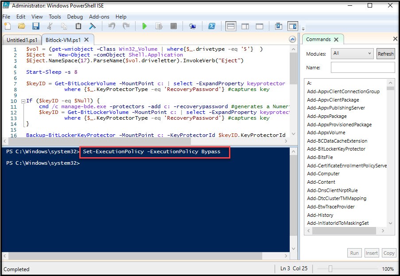
Task: Click the Insert button in Commands panel
Action: 372,253
